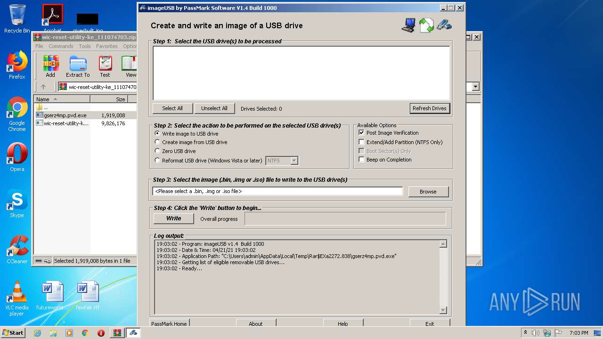
Task: Click the volume icon in system tray
Action: click(536, 333)
